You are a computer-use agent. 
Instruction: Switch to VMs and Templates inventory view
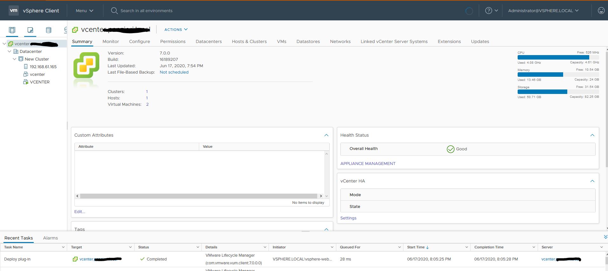[x=30, y=30]
